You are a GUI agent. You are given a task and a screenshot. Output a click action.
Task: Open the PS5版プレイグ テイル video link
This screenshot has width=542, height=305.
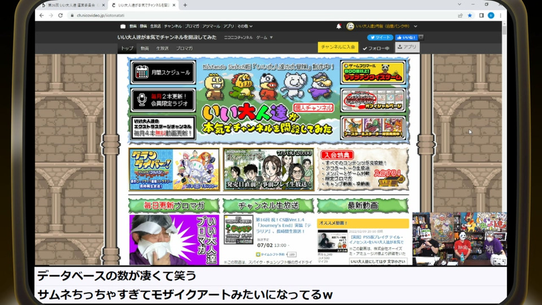coord(376,239)
